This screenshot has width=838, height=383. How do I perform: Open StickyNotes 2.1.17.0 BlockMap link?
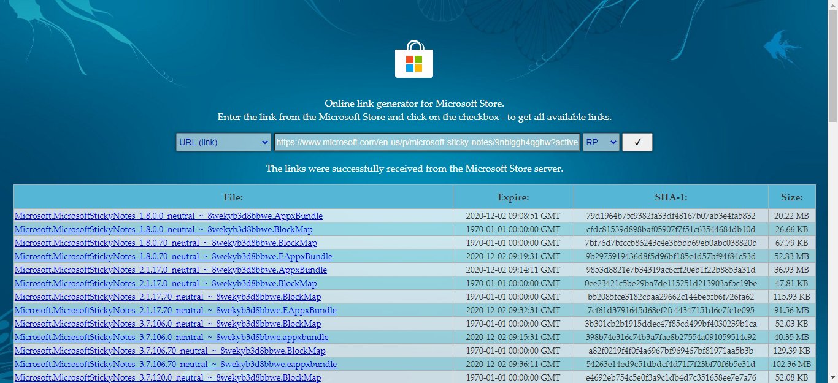(x=166, y=283)
